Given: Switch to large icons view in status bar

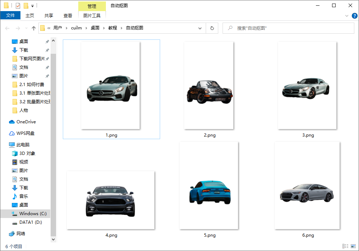Looking at the screenshot, I should click(353, 246).
